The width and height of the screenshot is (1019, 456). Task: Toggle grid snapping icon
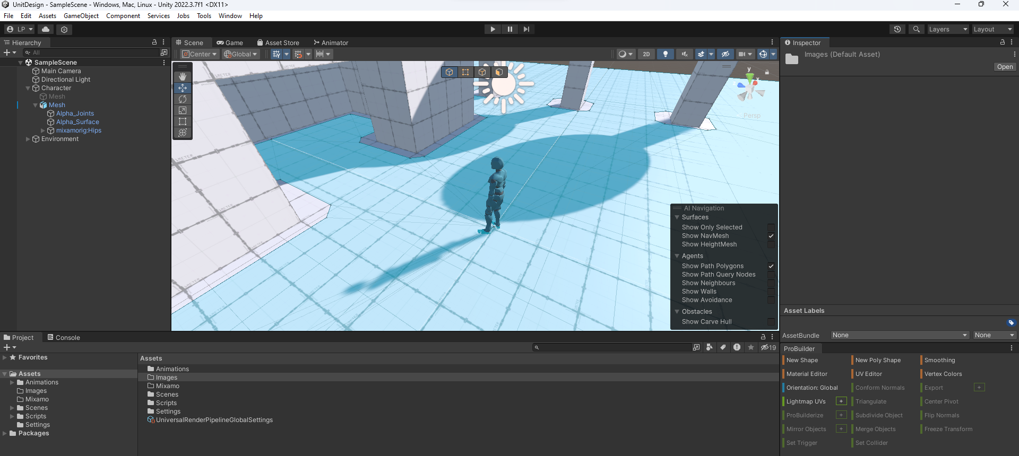coord(298,54)
